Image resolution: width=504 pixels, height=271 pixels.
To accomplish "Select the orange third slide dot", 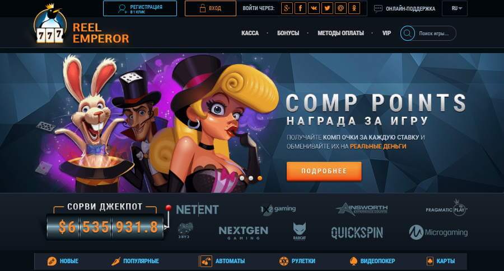I will (259, 178).
